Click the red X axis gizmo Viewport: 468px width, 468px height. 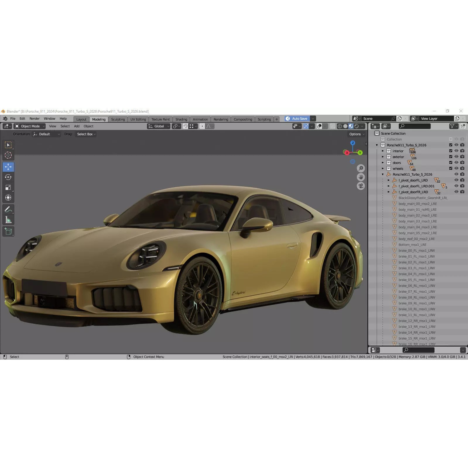pos(347,152)
